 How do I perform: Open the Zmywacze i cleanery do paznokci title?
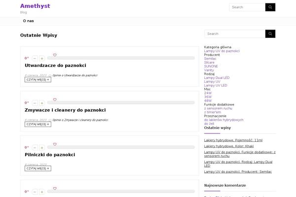65,110
